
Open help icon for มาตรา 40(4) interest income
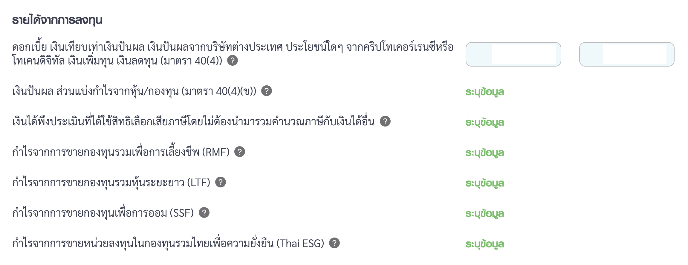pyautogui.click(x=233, y=61)
